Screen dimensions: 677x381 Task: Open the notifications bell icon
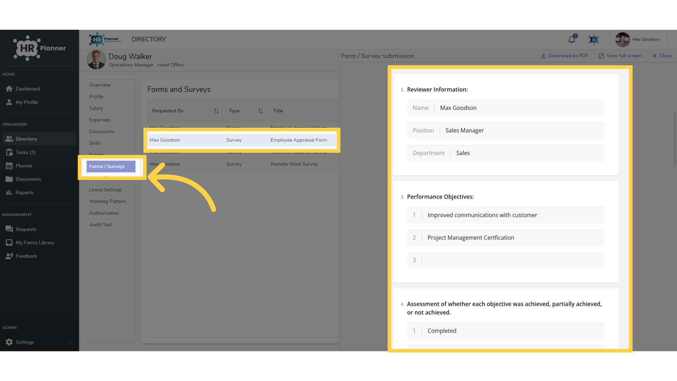click(572, 40)
